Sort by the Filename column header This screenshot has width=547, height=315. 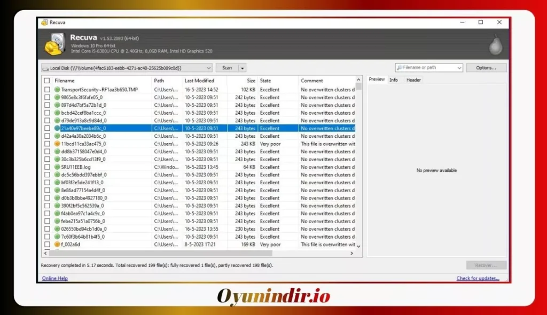click(x=65, y=81)
